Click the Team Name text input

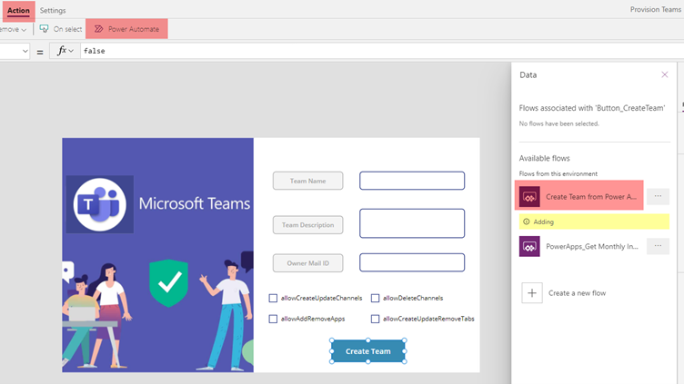pyautogui.click(x=412, y=181)
